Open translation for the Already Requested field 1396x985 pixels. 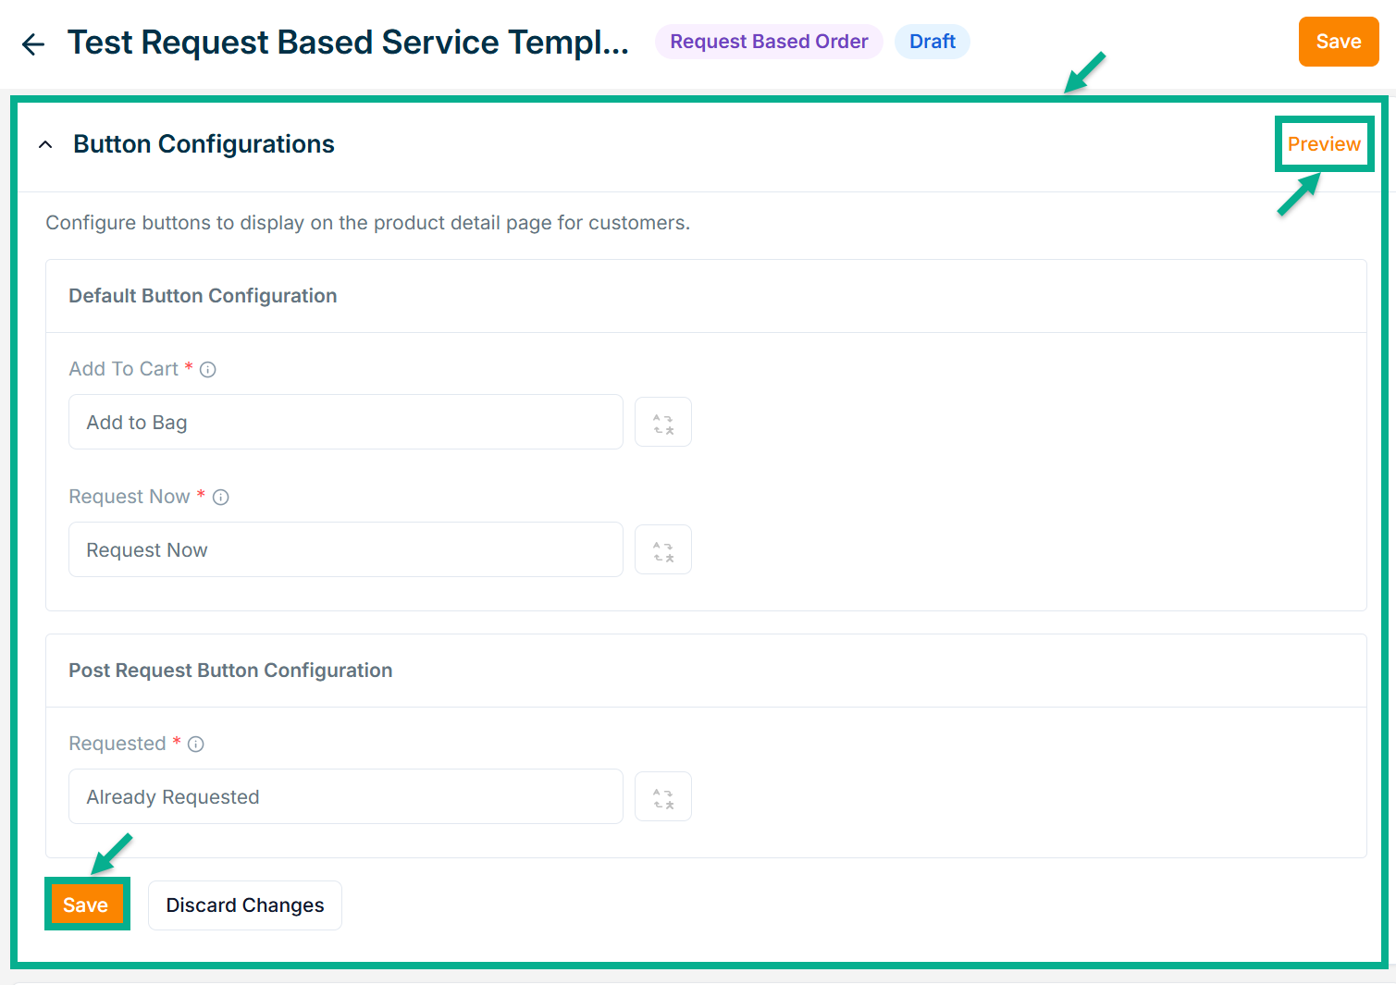[662, 797]
